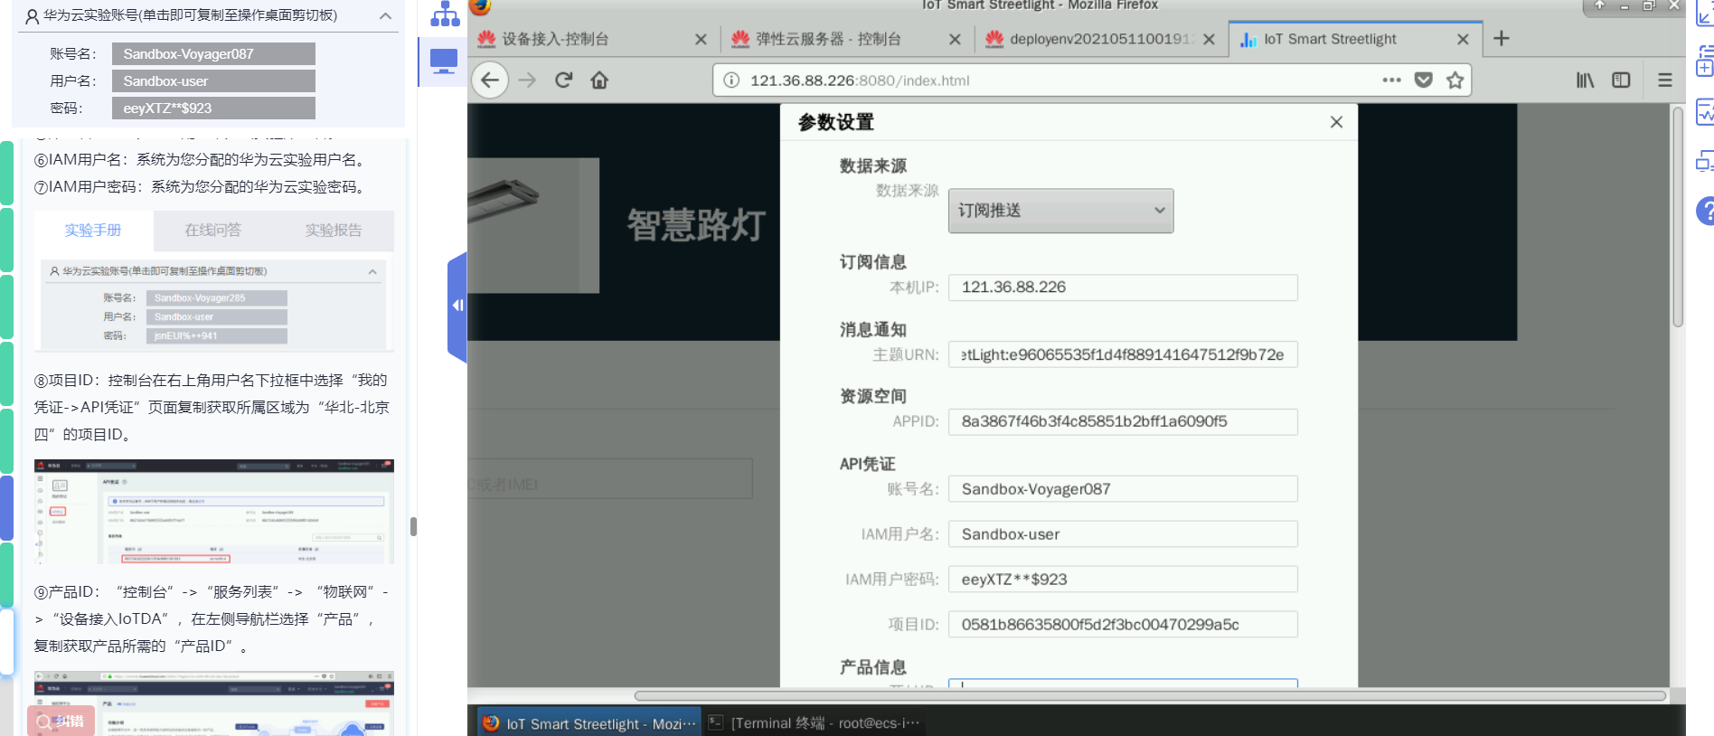Click the API凭证 section heading

[868, 464]
